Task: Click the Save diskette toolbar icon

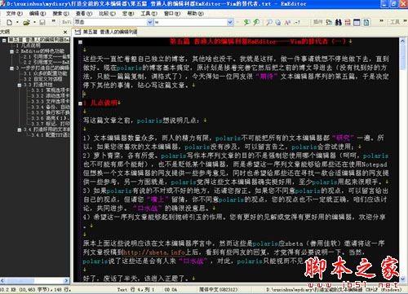Action: coord(42,23)
